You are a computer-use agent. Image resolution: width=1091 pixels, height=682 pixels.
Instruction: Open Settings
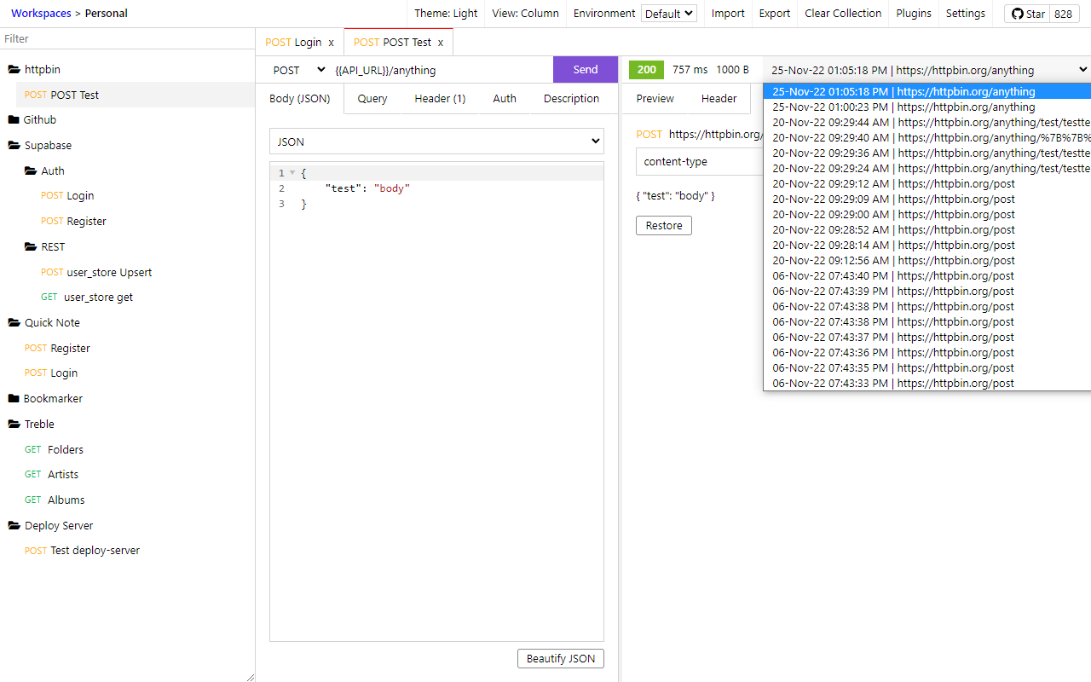[966, 14]
